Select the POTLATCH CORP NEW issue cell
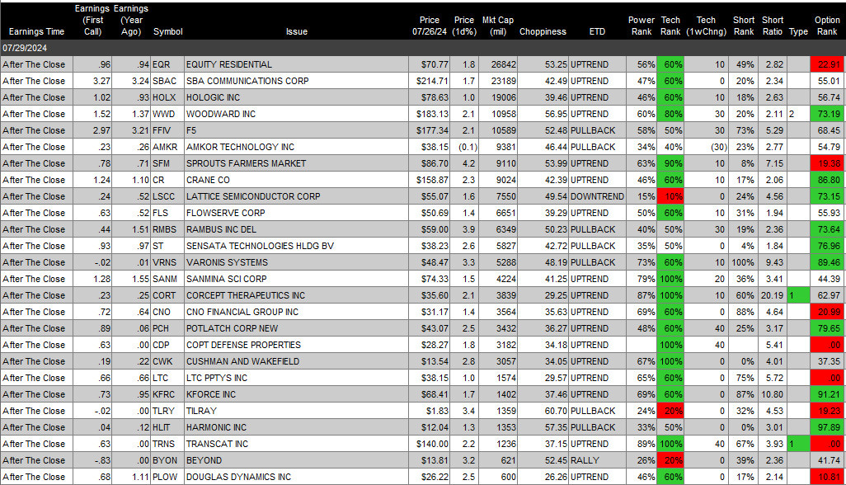846x485 pixels. [296, 328]
